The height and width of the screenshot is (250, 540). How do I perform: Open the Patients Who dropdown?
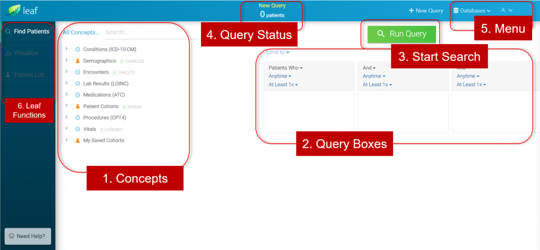[285, 68]
